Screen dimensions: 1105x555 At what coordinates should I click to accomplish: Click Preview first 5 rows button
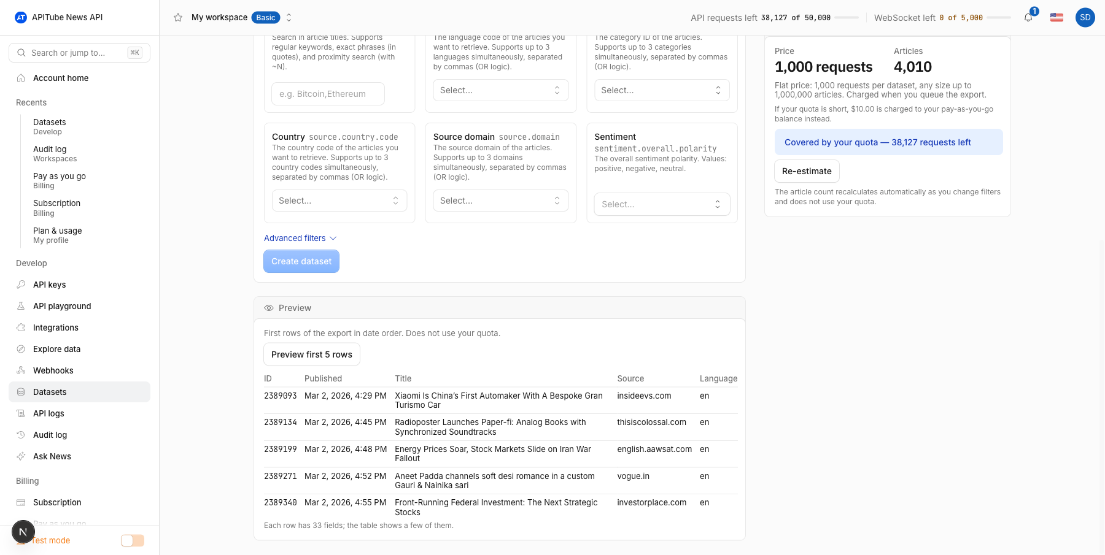pyautogui.click(x=312, y=354)
